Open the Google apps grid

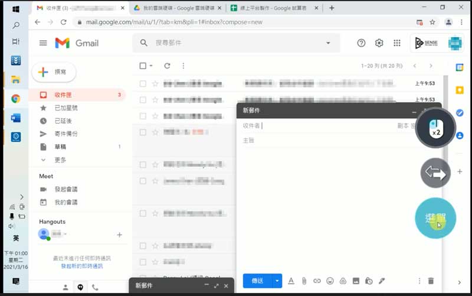coord(397,43)
